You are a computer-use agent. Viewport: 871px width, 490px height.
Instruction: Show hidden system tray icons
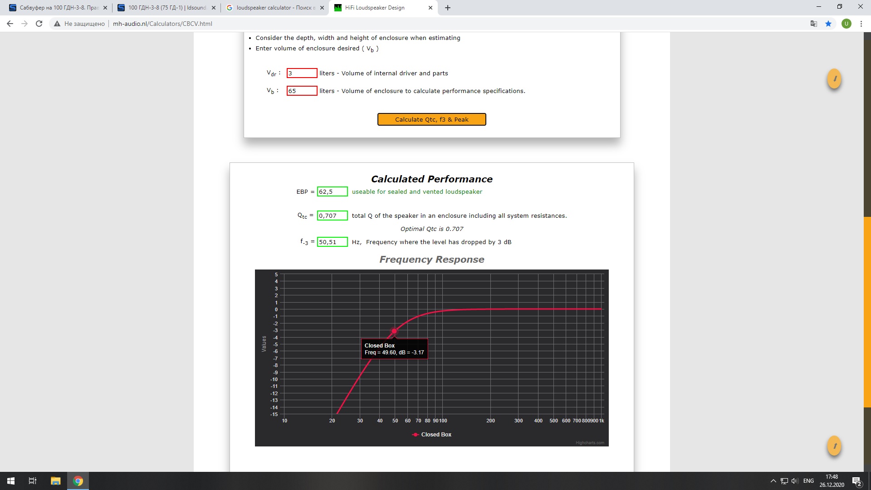[x=773, y=481]
